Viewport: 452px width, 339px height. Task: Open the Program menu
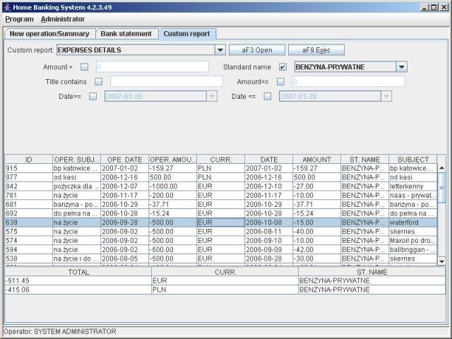19,19
